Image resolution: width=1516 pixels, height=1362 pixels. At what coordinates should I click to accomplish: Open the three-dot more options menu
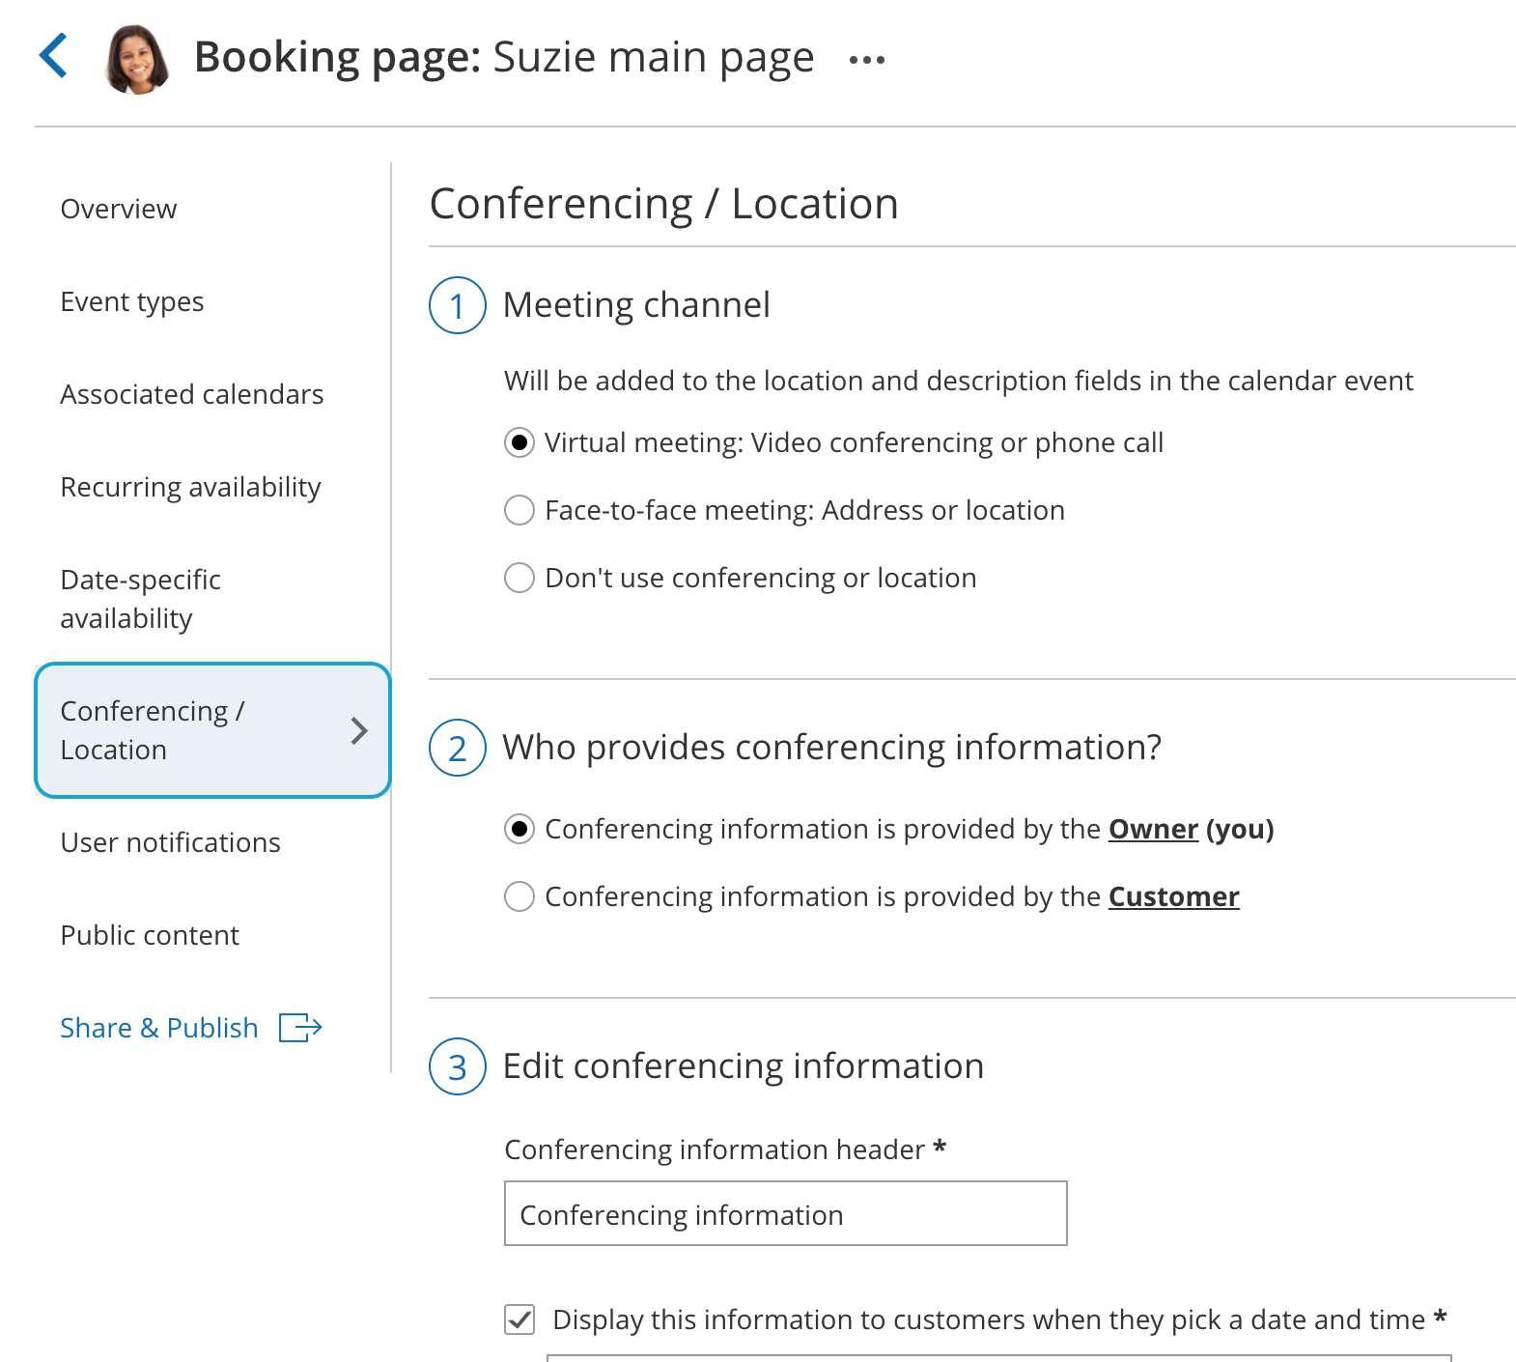pos(866,60)
